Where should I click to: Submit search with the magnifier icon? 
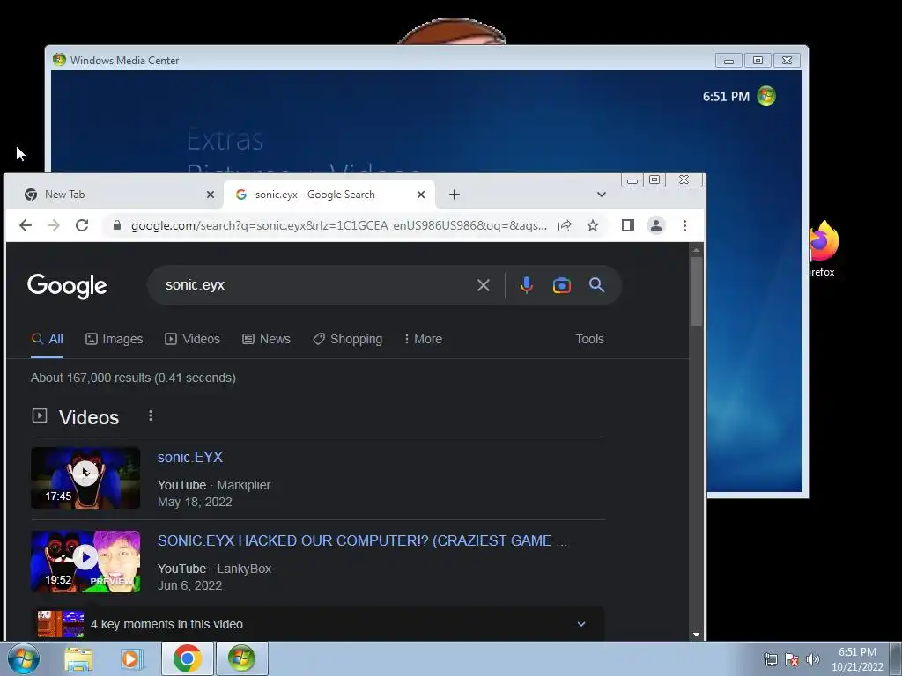click(596, 284)
